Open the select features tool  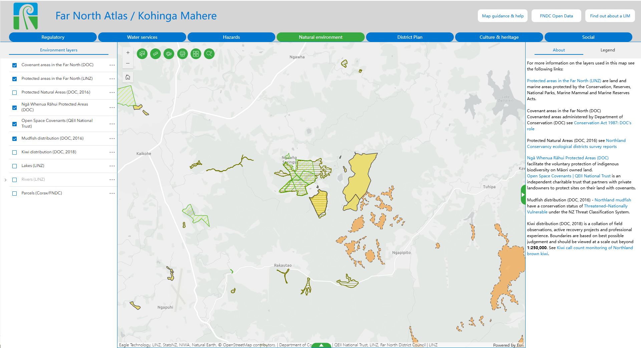point(142,54)
